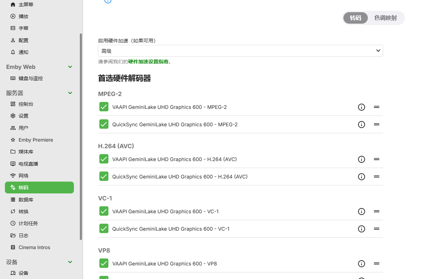Viewport: 448px width, 279px height.
Task: Show info for VAAPI H.264 (AVC) decoder
Action: coord(362,159)
